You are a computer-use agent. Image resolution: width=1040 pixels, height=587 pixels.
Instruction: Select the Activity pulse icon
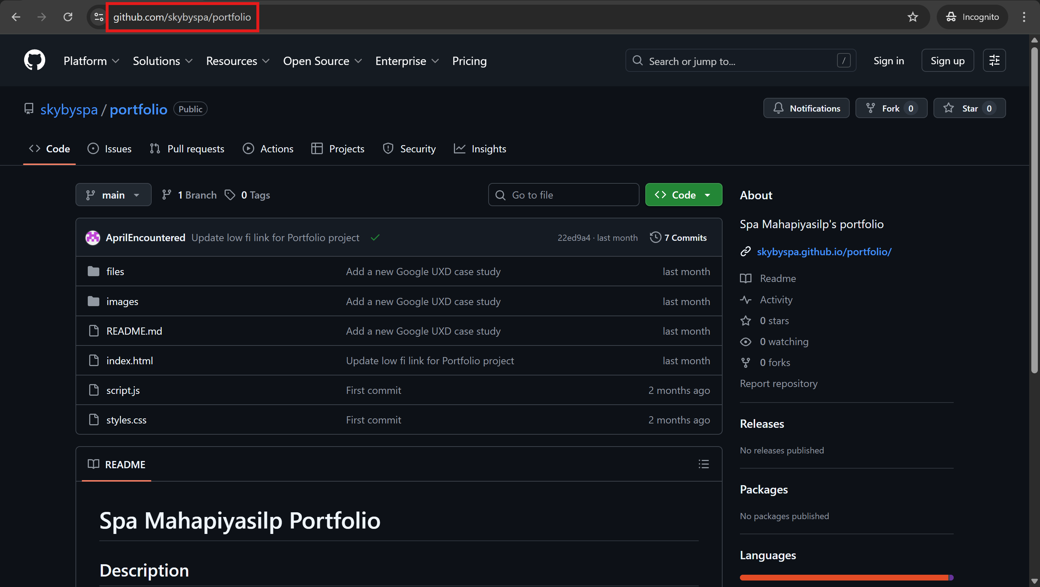[746, 300]
